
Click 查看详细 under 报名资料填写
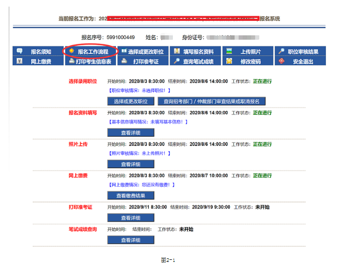click(131, 133)
